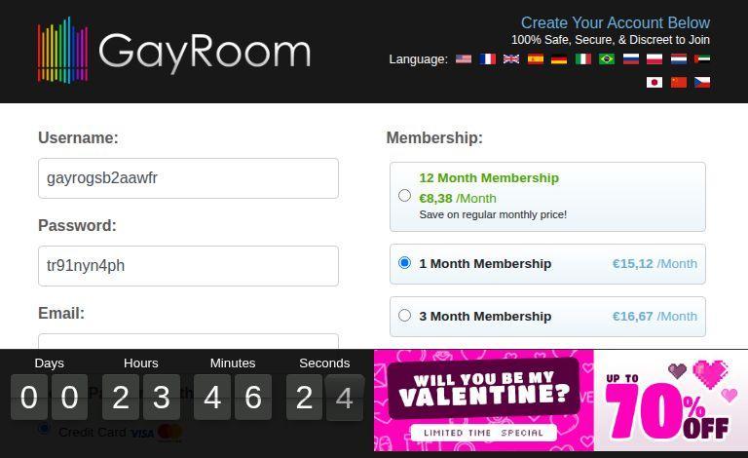
Task: Focus the Password text field
Action: [188, 266]
